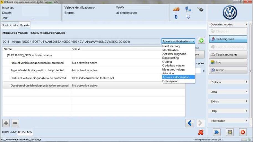Viewport: 253px width, 142px height.
Task: Select Status of vehicle diagnostic row
Action: (x=94, y=78)
